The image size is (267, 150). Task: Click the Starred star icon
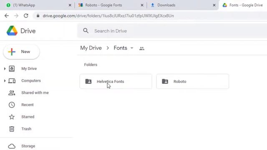(x=12, y=117)
